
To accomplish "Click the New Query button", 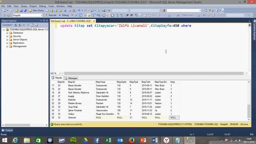I will (36, 10).
